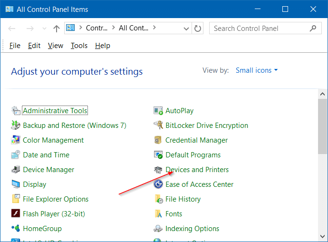This screenshot has width=328, height=242.
Task: Click the Devices and Printers icon
Action: click(158, 170)
